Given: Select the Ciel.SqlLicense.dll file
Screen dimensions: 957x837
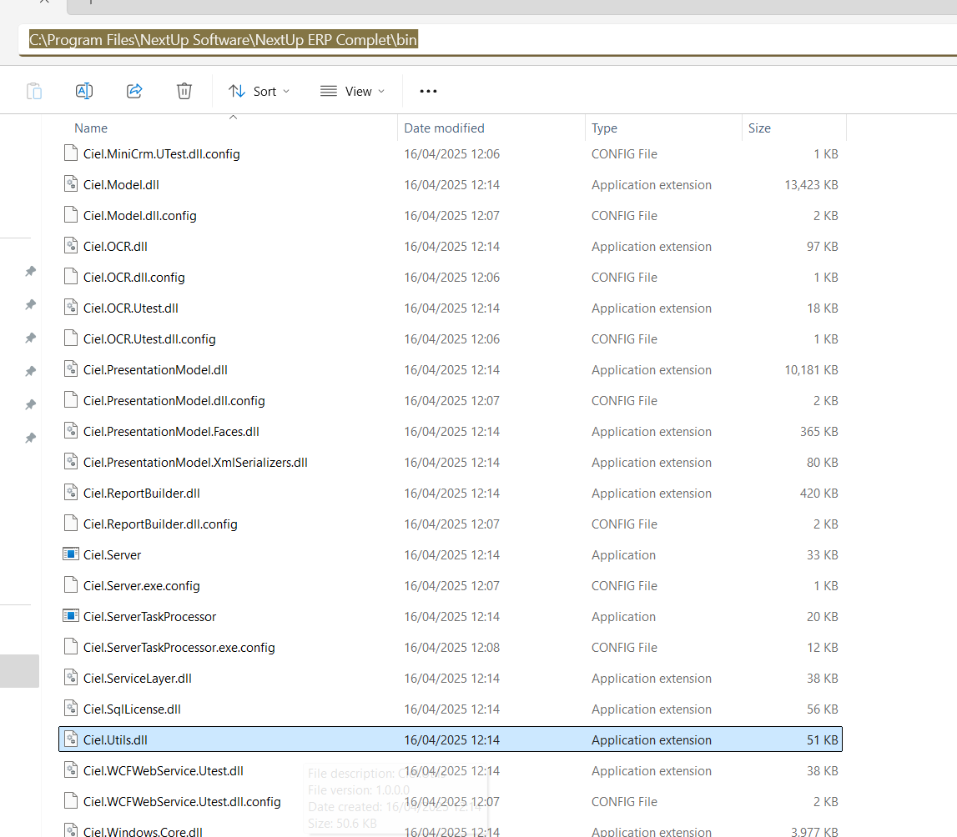Looking at the screenshot, I should (132, 709).
